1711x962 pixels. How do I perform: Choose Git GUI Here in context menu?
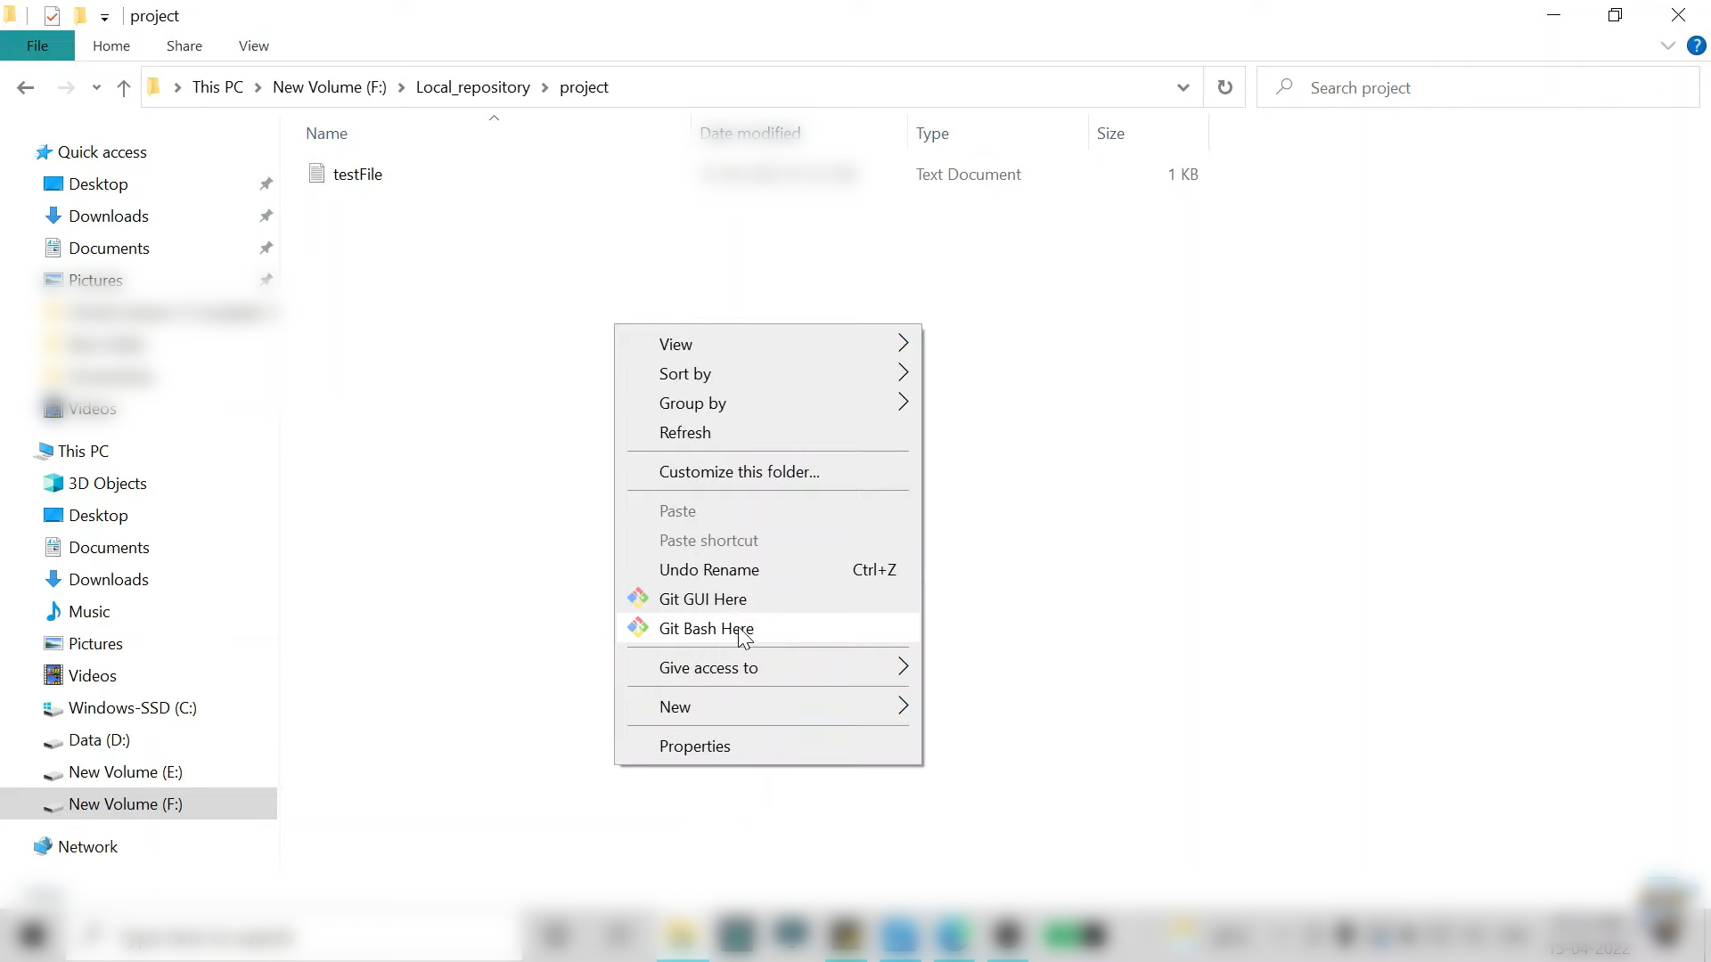point(768,599)
